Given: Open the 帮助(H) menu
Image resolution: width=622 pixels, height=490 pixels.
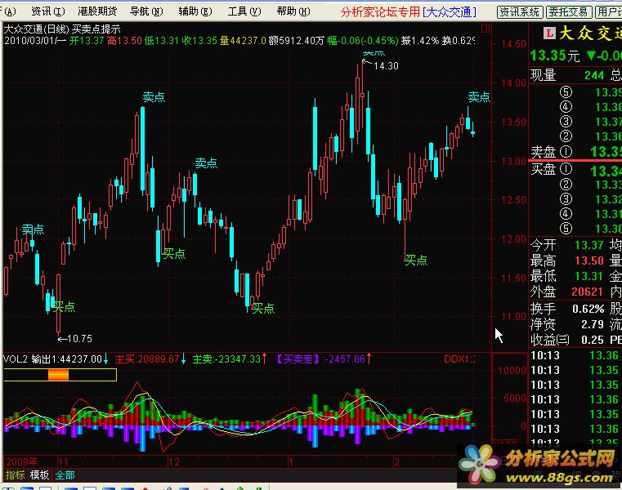Looking at the screenshot, I should tap(293, 11).
